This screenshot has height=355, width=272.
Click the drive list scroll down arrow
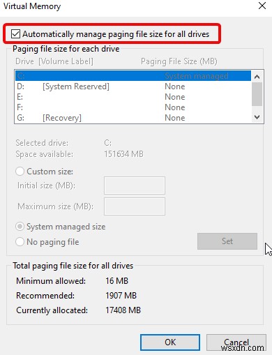click(257, 117)
